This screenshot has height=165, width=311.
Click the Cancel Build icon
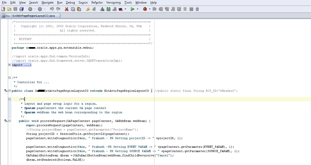coord(115,9)
